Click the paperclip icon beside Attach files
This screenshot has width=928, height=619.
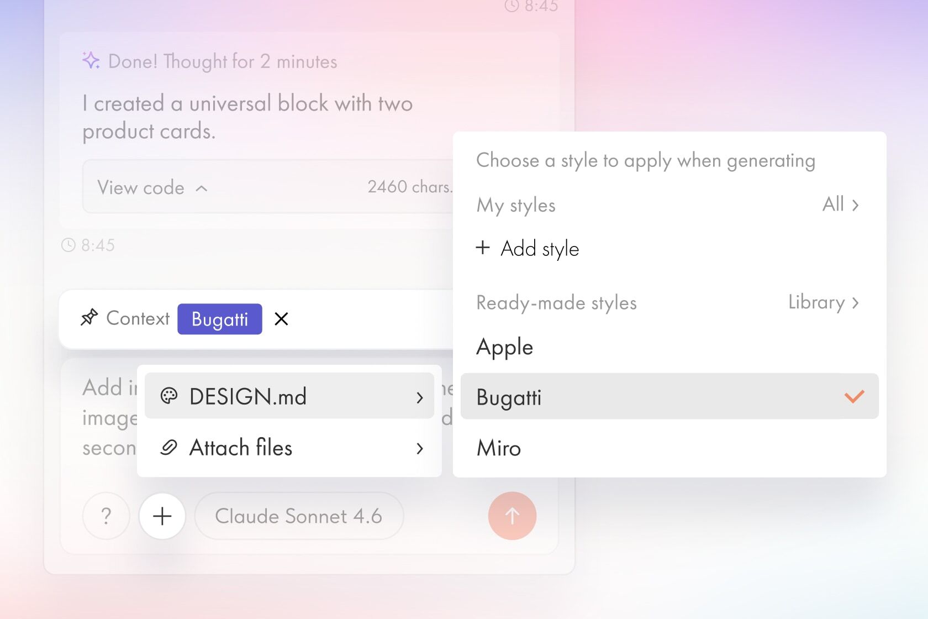pos(169,447)
